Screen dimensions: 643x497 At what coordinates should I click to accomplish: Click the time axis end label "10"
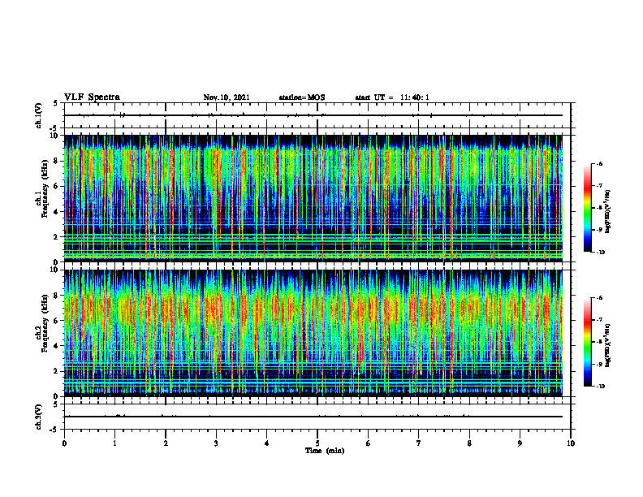pos(571,443)
